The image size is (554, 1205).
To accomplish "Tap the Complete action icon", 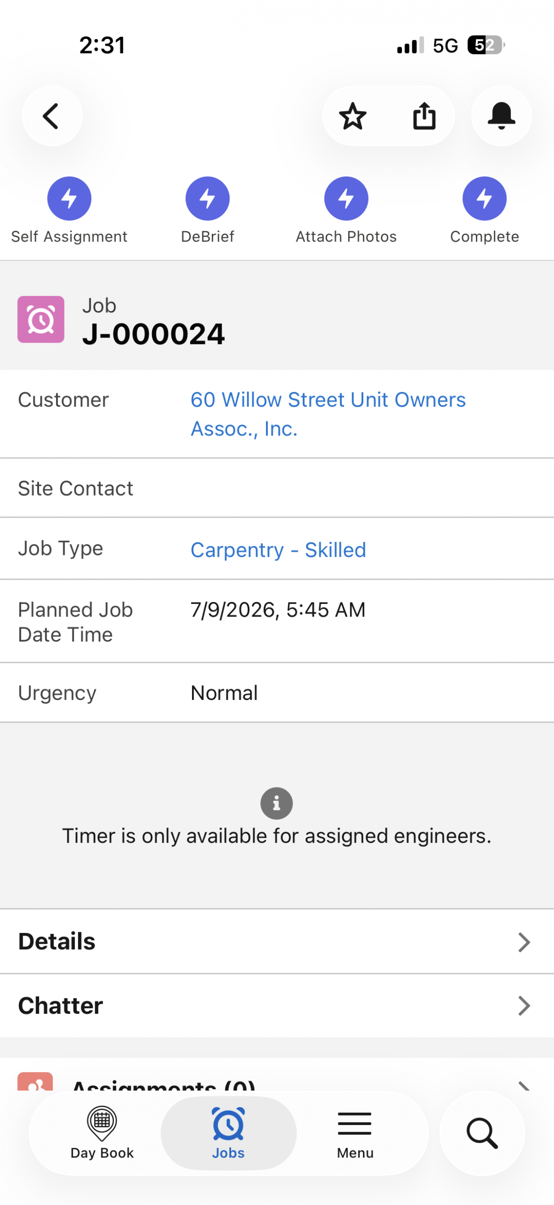I will 484,198.
